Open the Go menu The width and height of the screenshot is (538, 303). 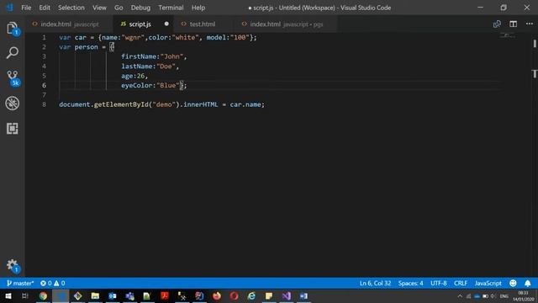point(119,8)
